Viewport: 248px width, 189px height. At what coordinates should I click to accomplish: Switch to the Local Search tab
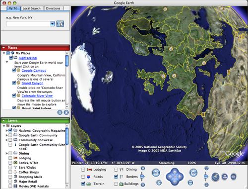(32, 8)
